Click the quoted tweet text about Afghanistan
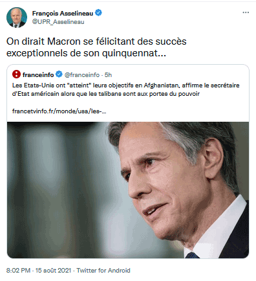Image resolution: width=256 pixels, height=281 pixels. [x=126, y=89]
